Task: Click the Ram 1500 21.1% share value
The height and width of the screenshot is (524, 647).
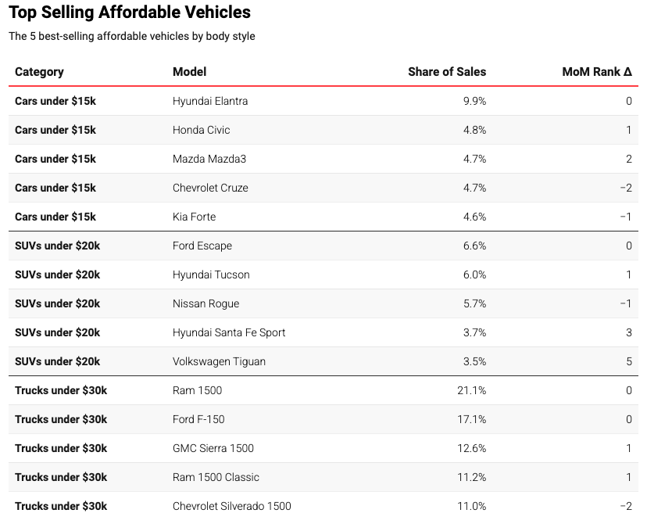Action: pos(472,390)
